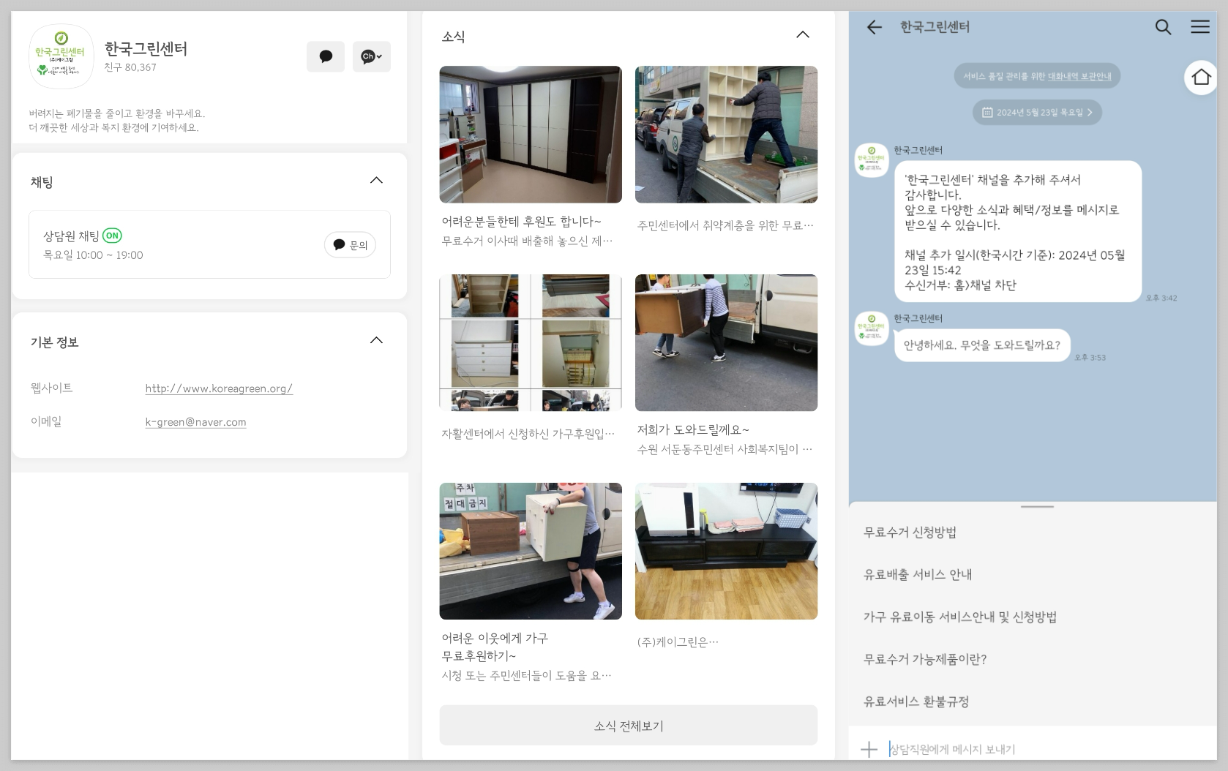Select 무료수거 신청방법 menu option

(x=910, y=533)
